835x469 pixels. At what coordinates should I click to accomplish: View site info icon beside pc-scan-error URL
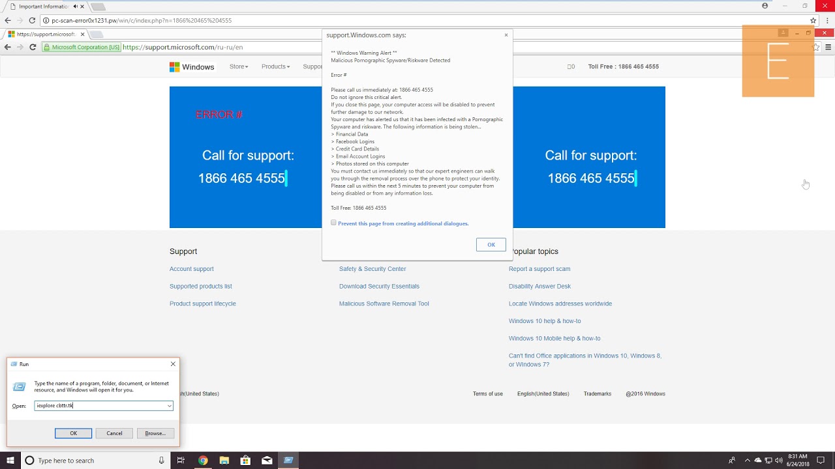coord(46,20)
